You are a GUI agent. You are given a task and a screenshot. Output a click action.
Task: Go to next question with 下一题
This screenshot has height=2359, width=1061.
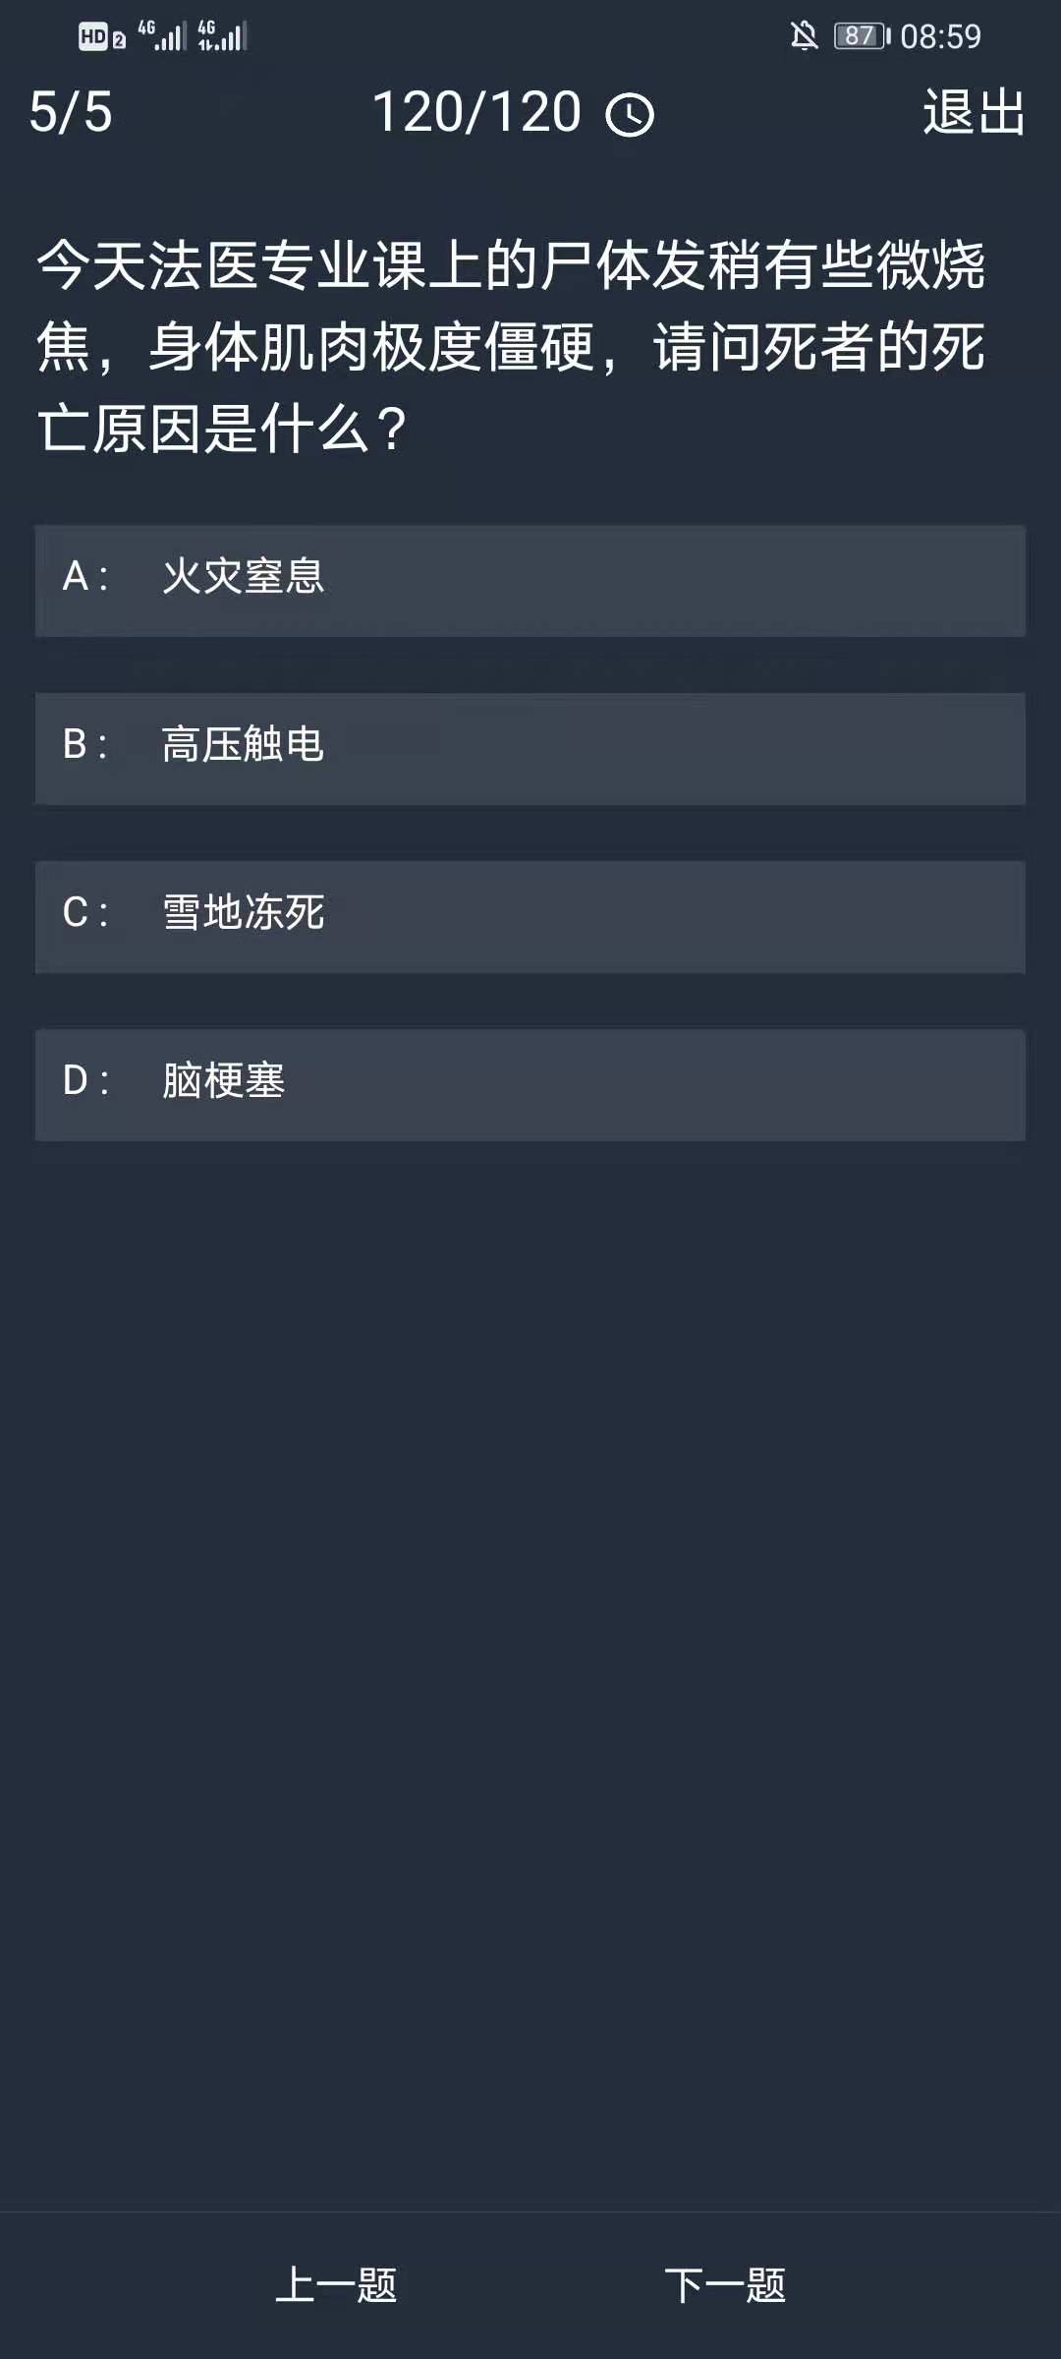pos(725,2284)
